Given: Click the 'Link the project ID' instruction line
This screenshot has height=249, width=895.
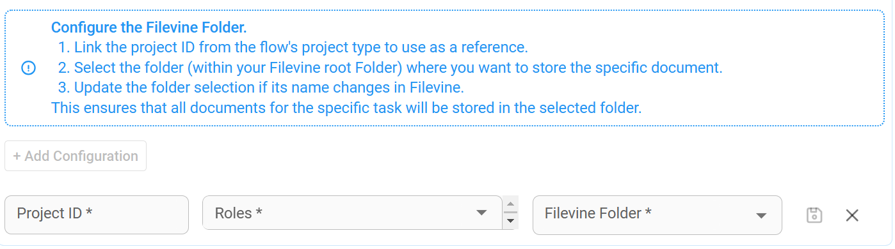Looking at the screenshot, I should [293, 48].
